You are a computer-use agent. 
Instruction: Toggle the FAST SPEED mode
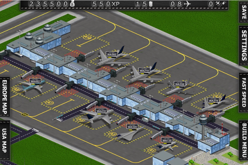pyautogui.click(x=244, y=92)
